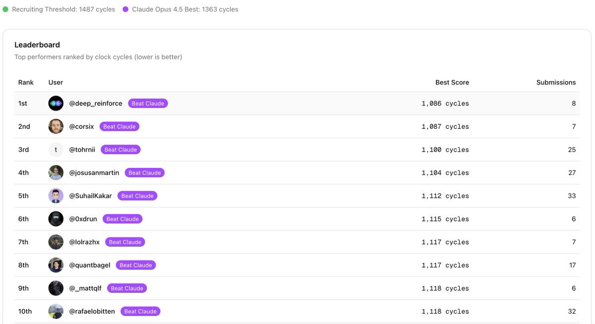Click @SuhailKakar cartoon avatar
The image size is (595, 324).
(x=56, y=196)
